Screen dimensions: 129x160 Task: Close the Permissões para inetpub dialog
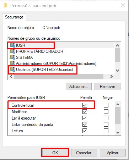pyautogui.click(x=123, y=5)
